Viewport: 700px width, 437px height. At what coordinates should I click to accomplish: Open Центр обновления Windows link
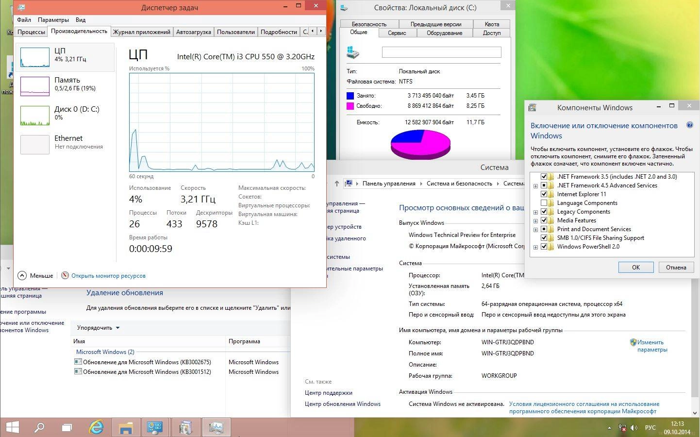pyautogui.click(x=343, y=404)
